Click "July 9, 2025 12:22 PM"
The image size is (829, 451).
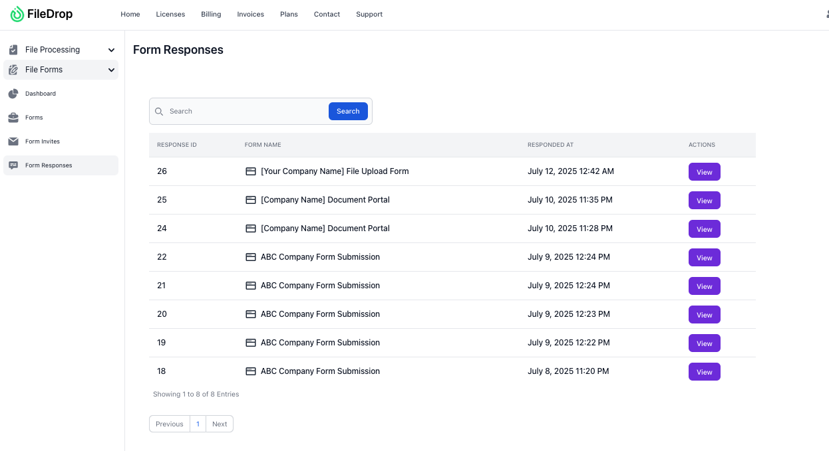pyautogui.click(x=569, y=343)
